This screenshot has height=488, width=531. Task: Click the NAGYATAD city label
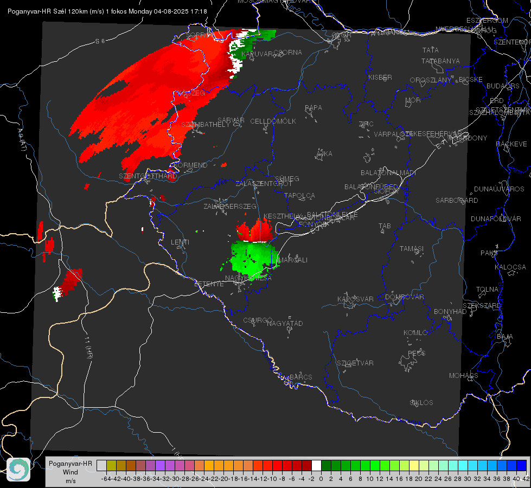point(285,323)
